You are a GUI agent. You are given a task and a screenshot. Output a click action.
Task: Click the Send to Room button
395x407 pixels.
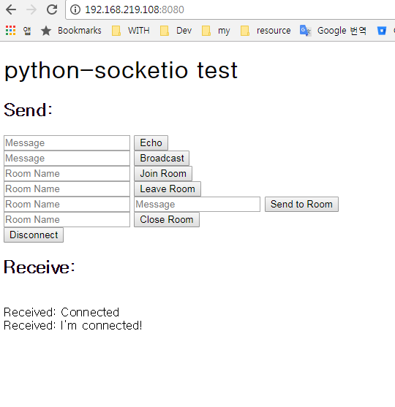click(x=301, y=204)
